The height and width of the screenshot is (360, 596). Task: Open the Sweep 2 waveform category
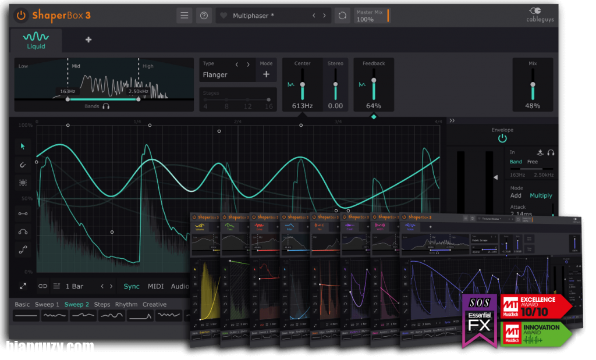point(77,304)
